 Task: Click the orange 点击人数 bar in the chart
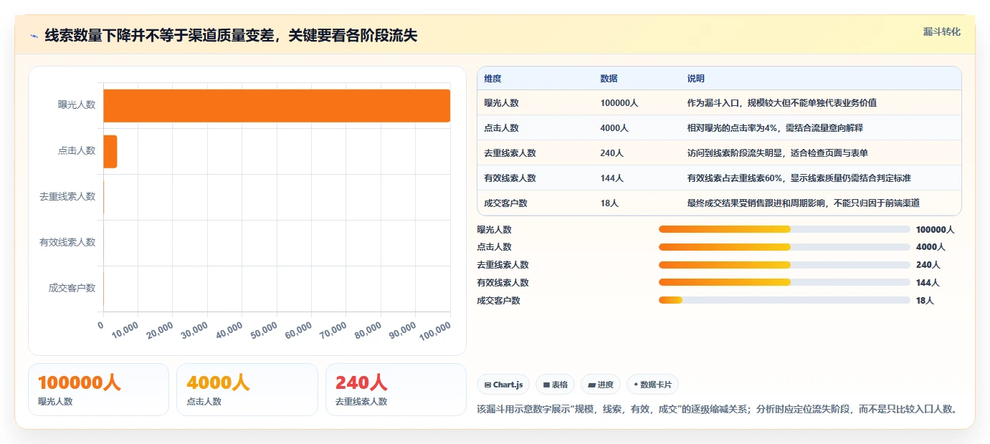tap(110, 151)
